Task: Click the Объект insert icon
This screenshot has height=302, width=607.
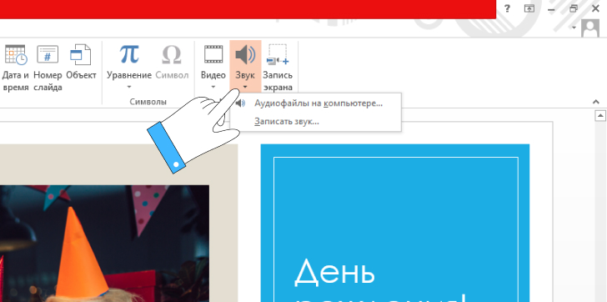Action: 81,54
